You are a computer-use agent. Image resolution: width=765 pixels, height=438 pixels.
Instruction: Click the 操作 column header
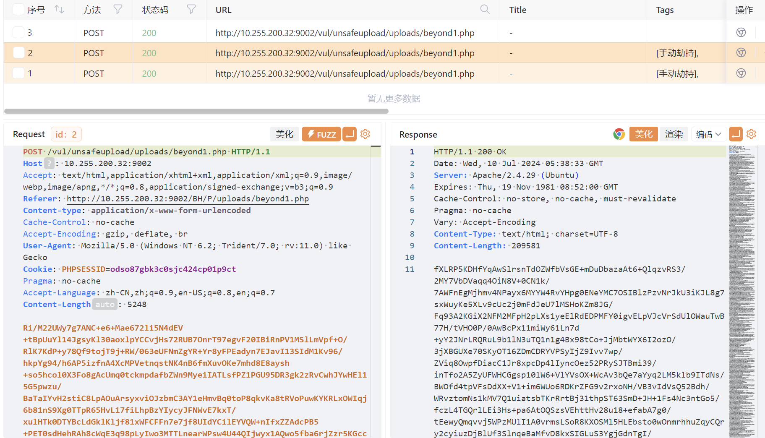point(744,10)
